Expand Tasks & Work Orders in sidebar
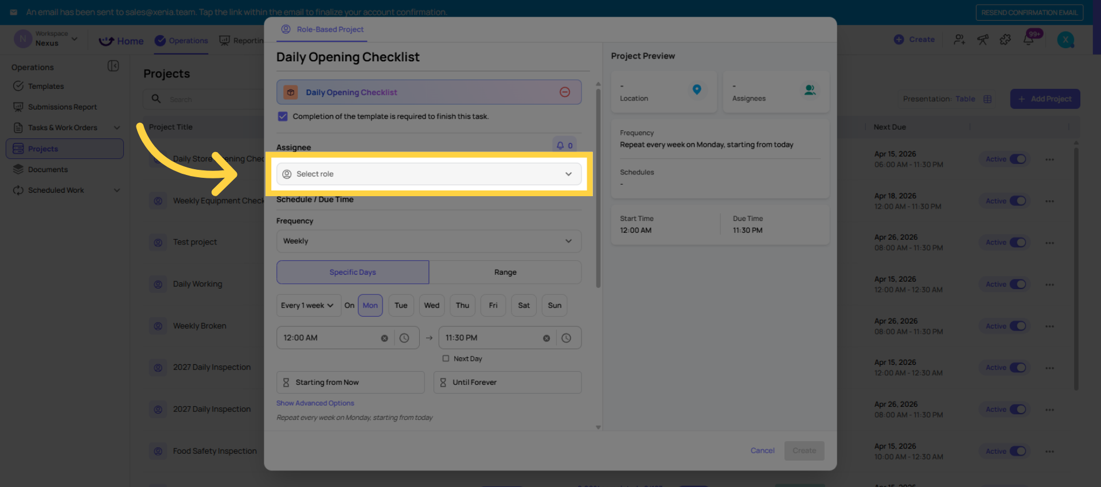The image size is (1101, 487). (x=117, y=127)
